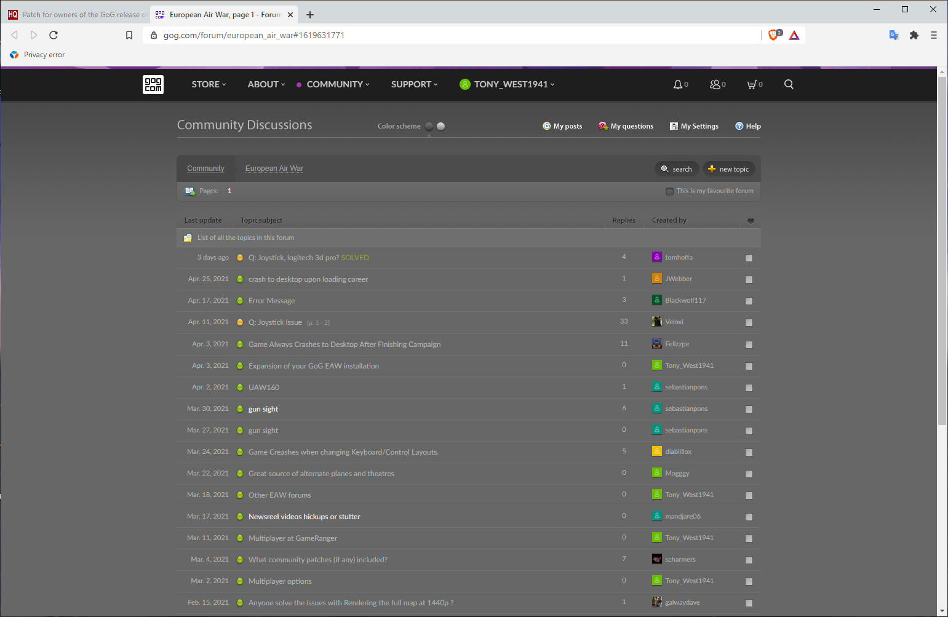Viewport: 948px width, 617px height.
Task: Reload the page
Action: coord(54,35)
